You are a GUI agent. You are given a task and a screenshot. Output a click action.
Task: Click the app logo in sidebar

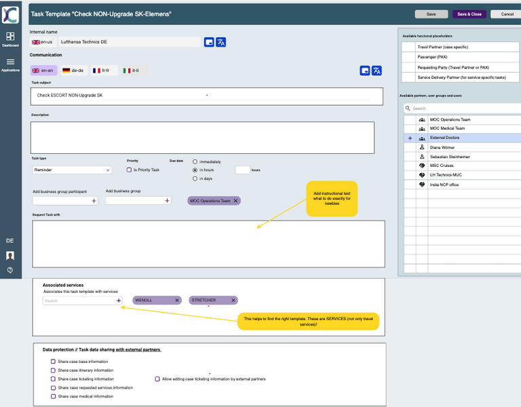(x=10, y=15)
